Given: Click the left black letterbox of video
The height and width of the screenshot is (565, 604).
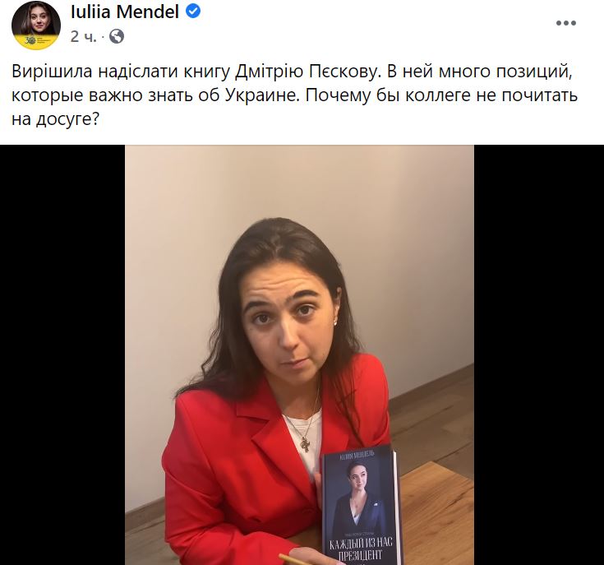Looking at the screenshot, I should [x=62, y=355].
